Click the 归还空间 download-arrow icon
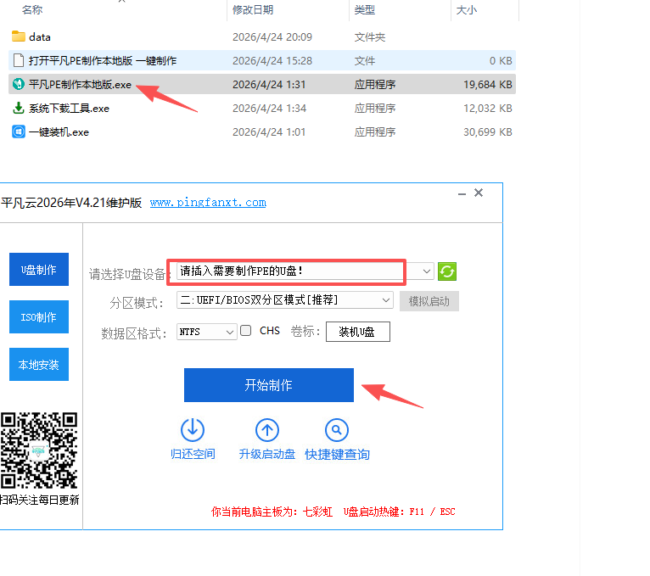The height and width of the screenshot is (576, 650). [x=193, y=430]
